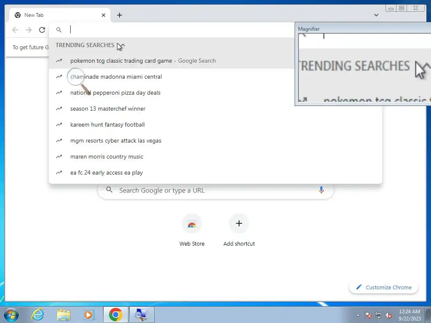
Task: Click the forward navigation arrow
Action: [x=29, y=30]
